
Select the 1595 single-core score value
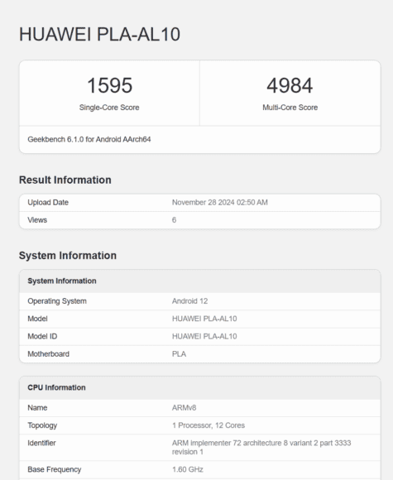(109, 85)
